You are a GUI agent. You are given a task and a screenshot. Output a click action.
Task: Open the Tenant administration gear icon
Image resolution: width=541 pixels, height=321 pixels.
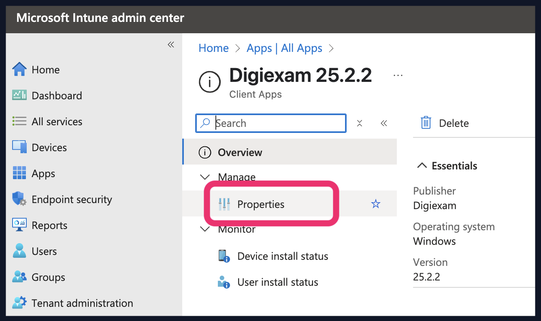pos(19,303)
